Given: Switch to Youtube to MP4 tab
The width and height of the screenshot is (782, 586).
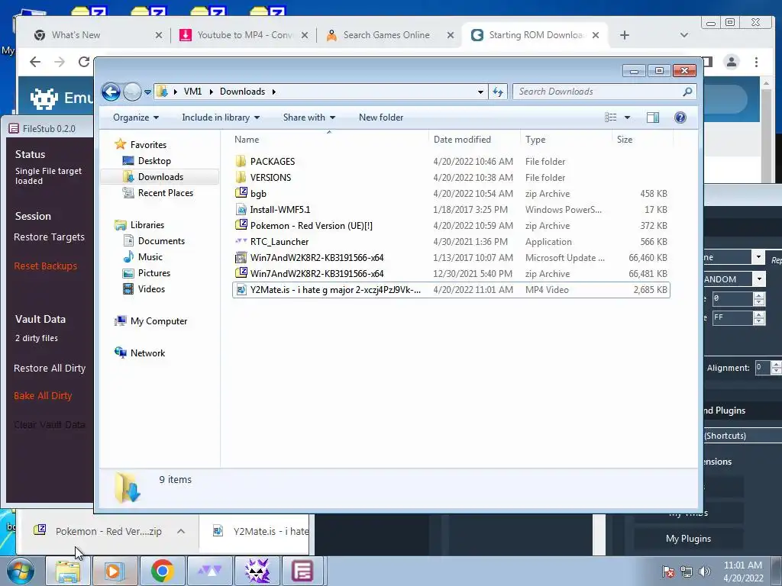Looking at the screenshot, I should tap(245, 35).
